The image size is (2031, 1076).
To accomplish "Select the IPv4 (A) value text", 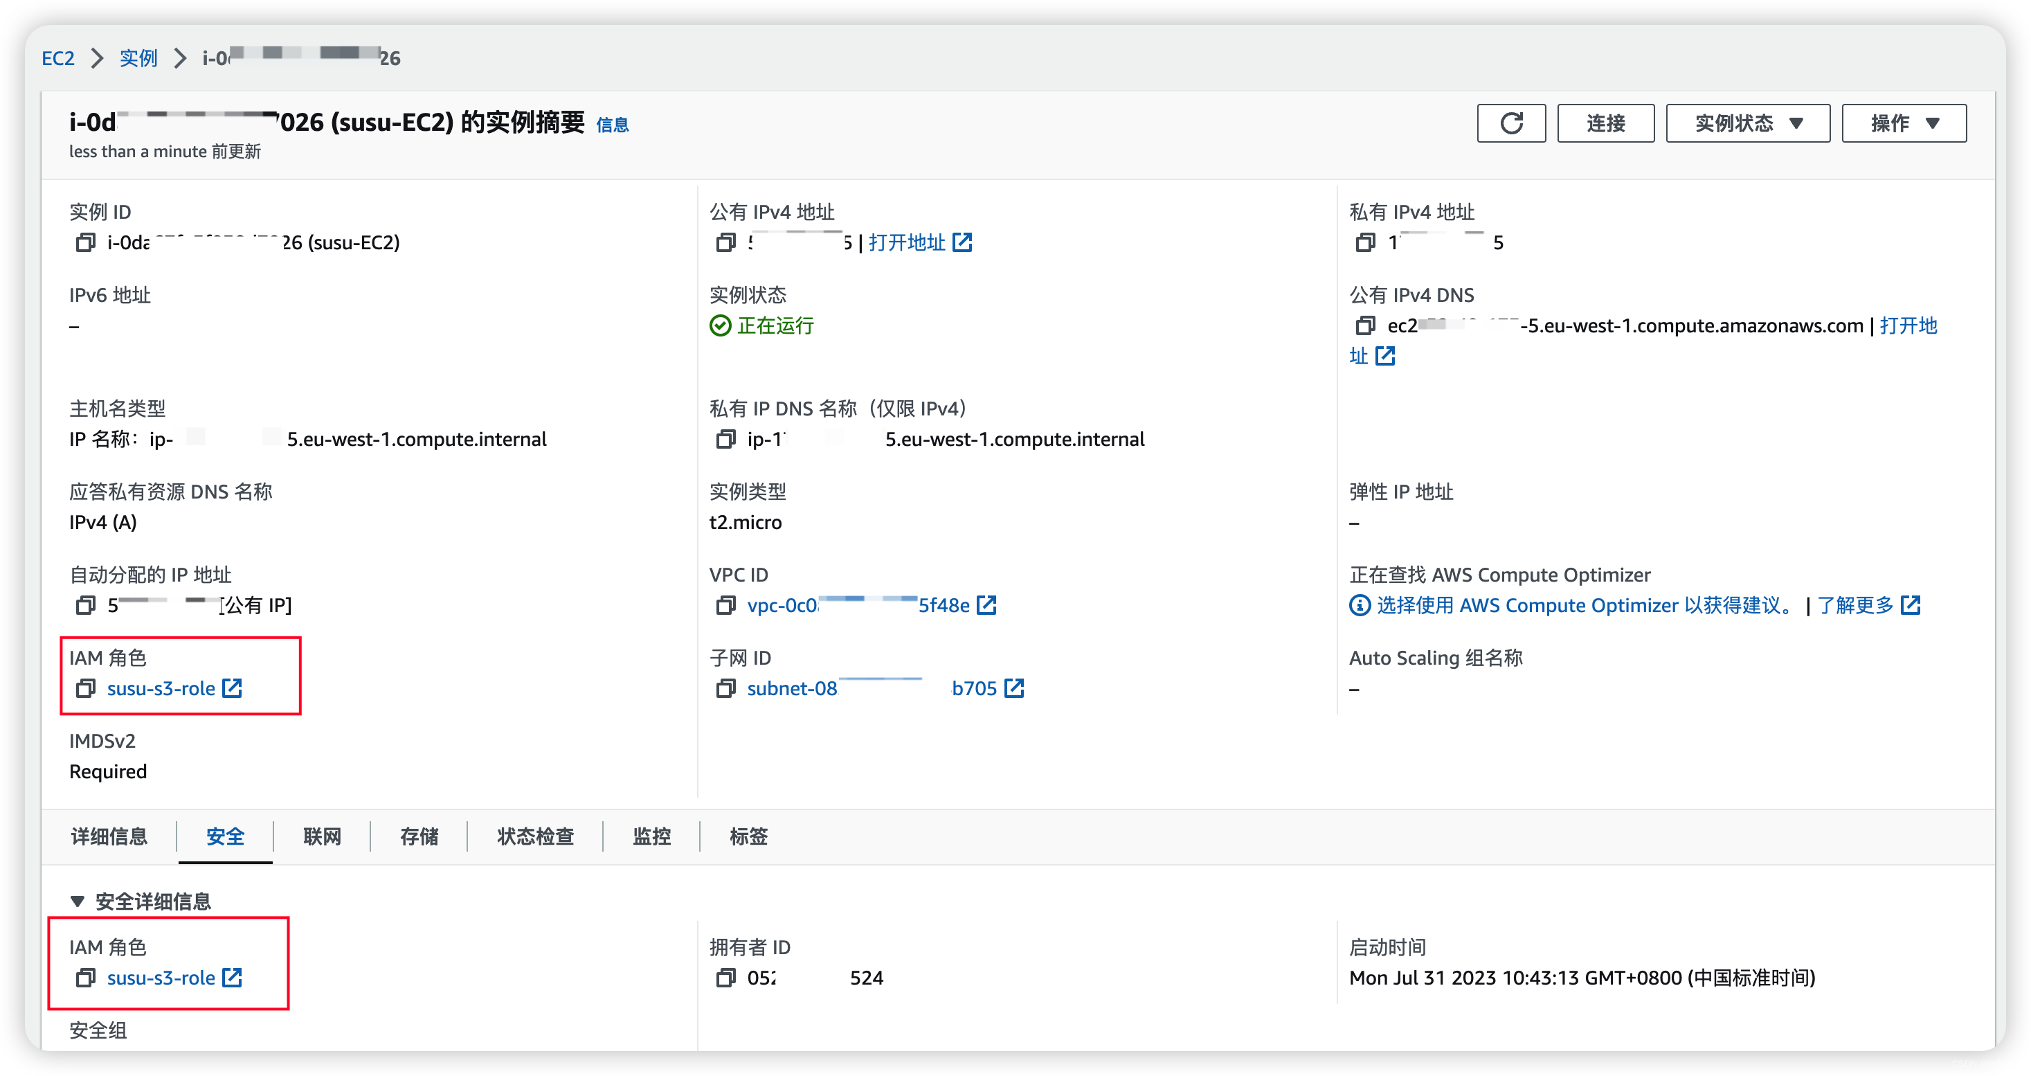I will (102, 522).
